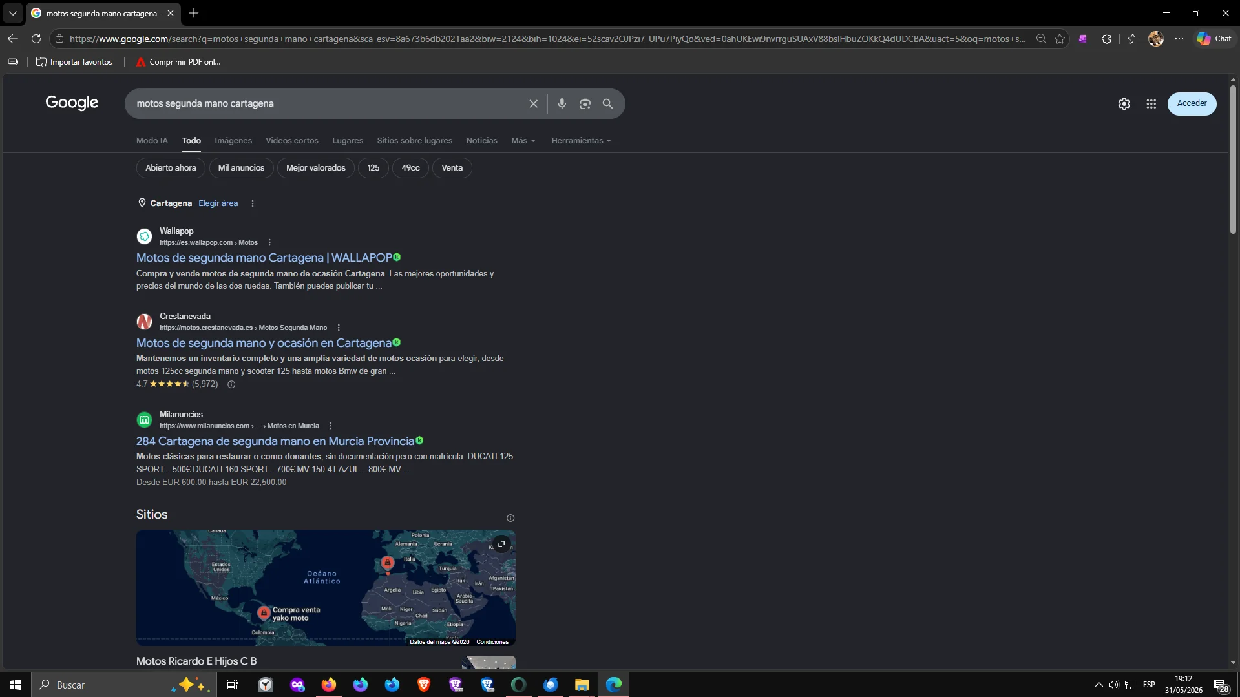Open the map Condiciones link
The width and height of the screenshot is (1240, 697).
click(x=492, y=642)
